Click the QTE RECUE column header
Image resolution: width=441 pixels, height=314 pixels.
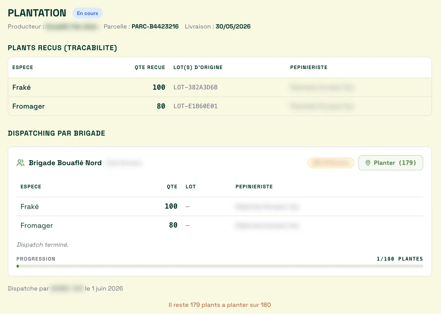point(150,67)
